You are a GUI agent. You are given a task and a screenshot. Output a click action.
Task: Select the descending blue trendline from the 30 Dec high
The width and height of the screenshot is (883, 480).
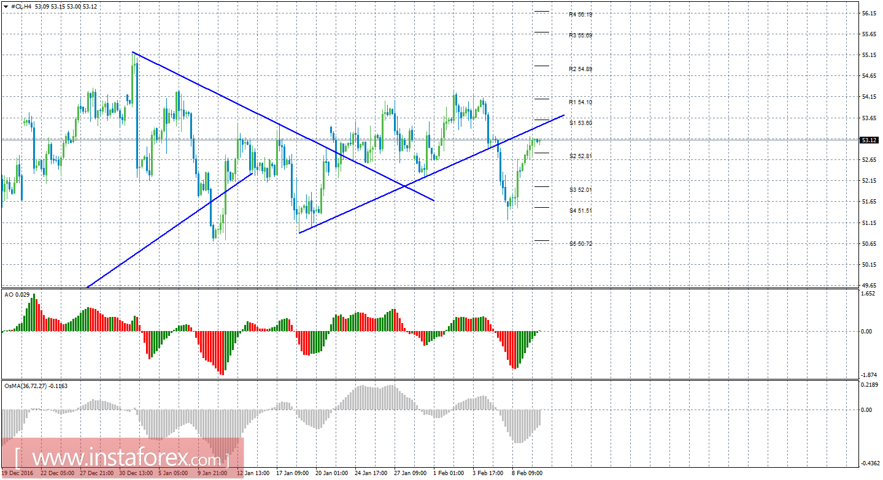282,126
